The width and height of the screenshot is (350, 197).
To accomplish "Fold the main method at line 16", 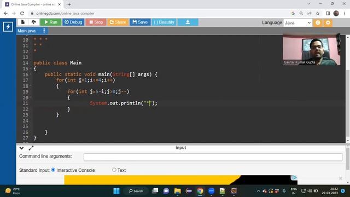I will [31, 74].
